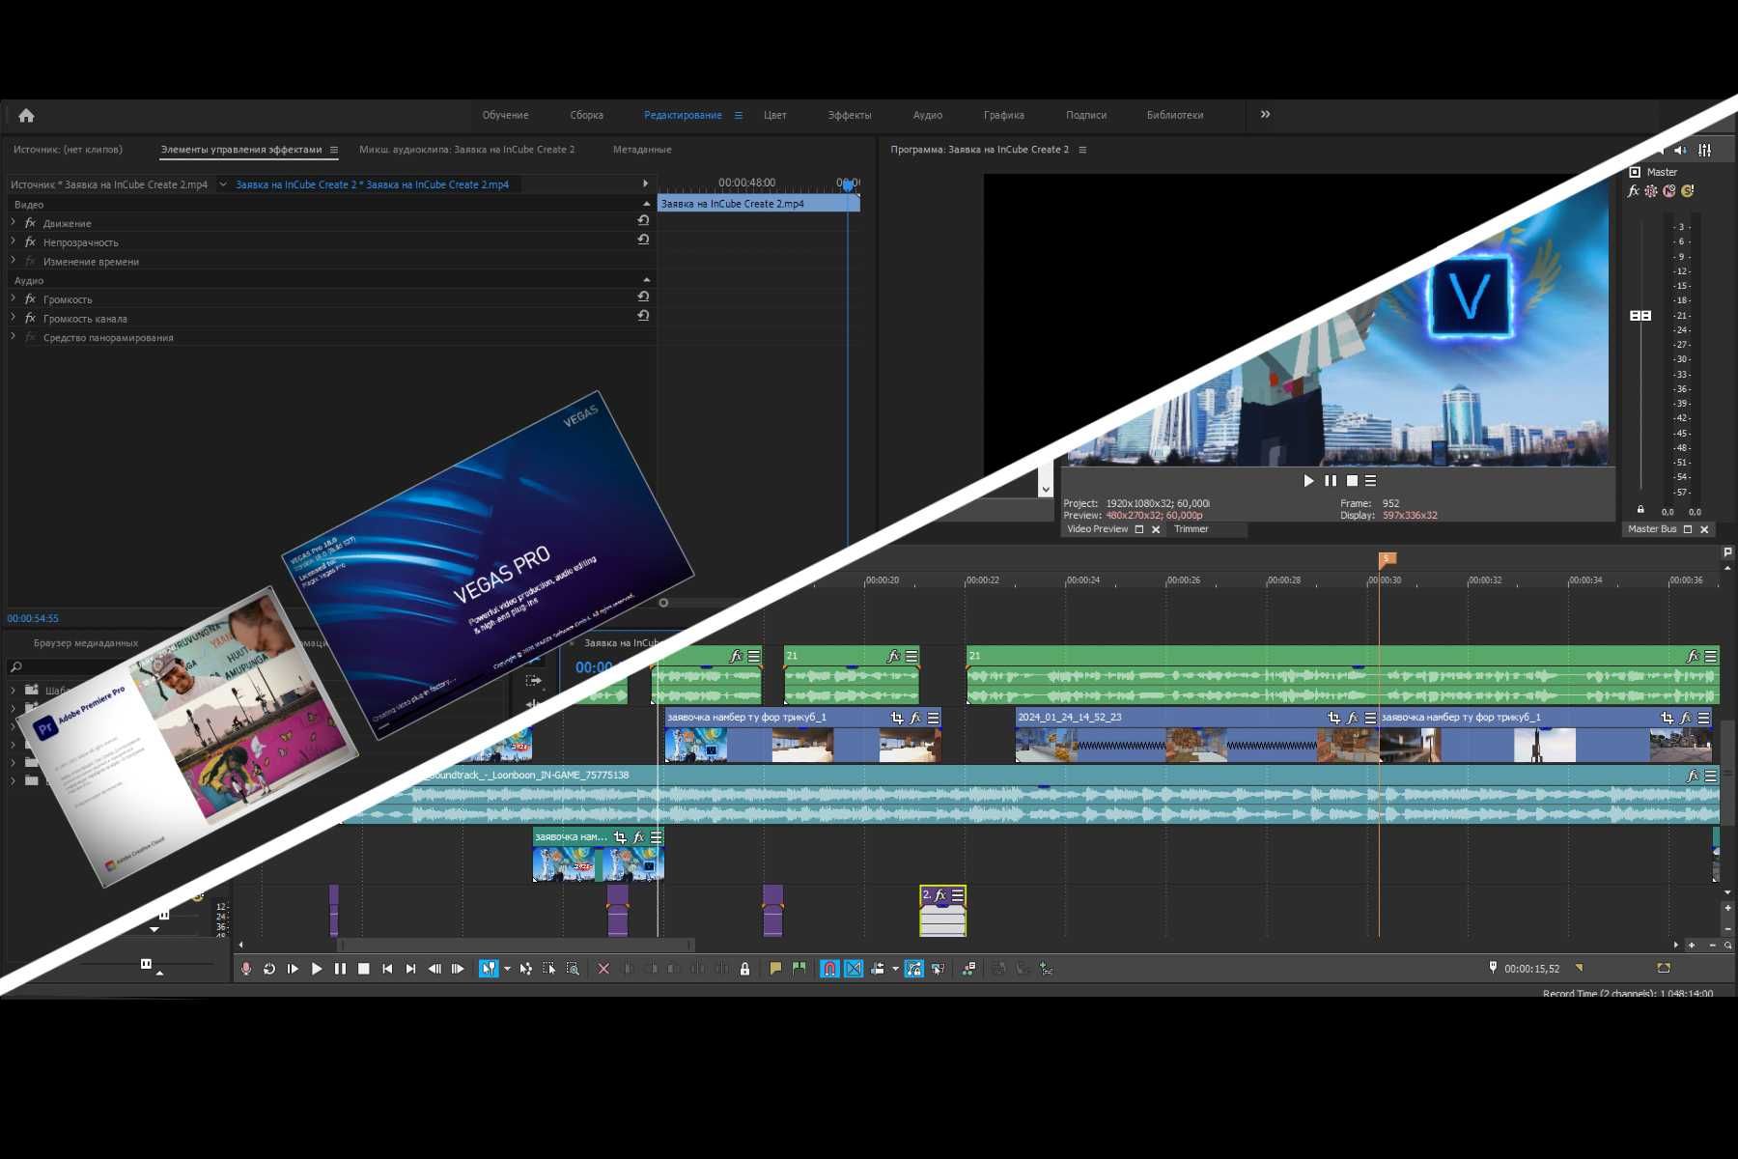Insert a region with the green flags icon

click(x=799, y=969)
